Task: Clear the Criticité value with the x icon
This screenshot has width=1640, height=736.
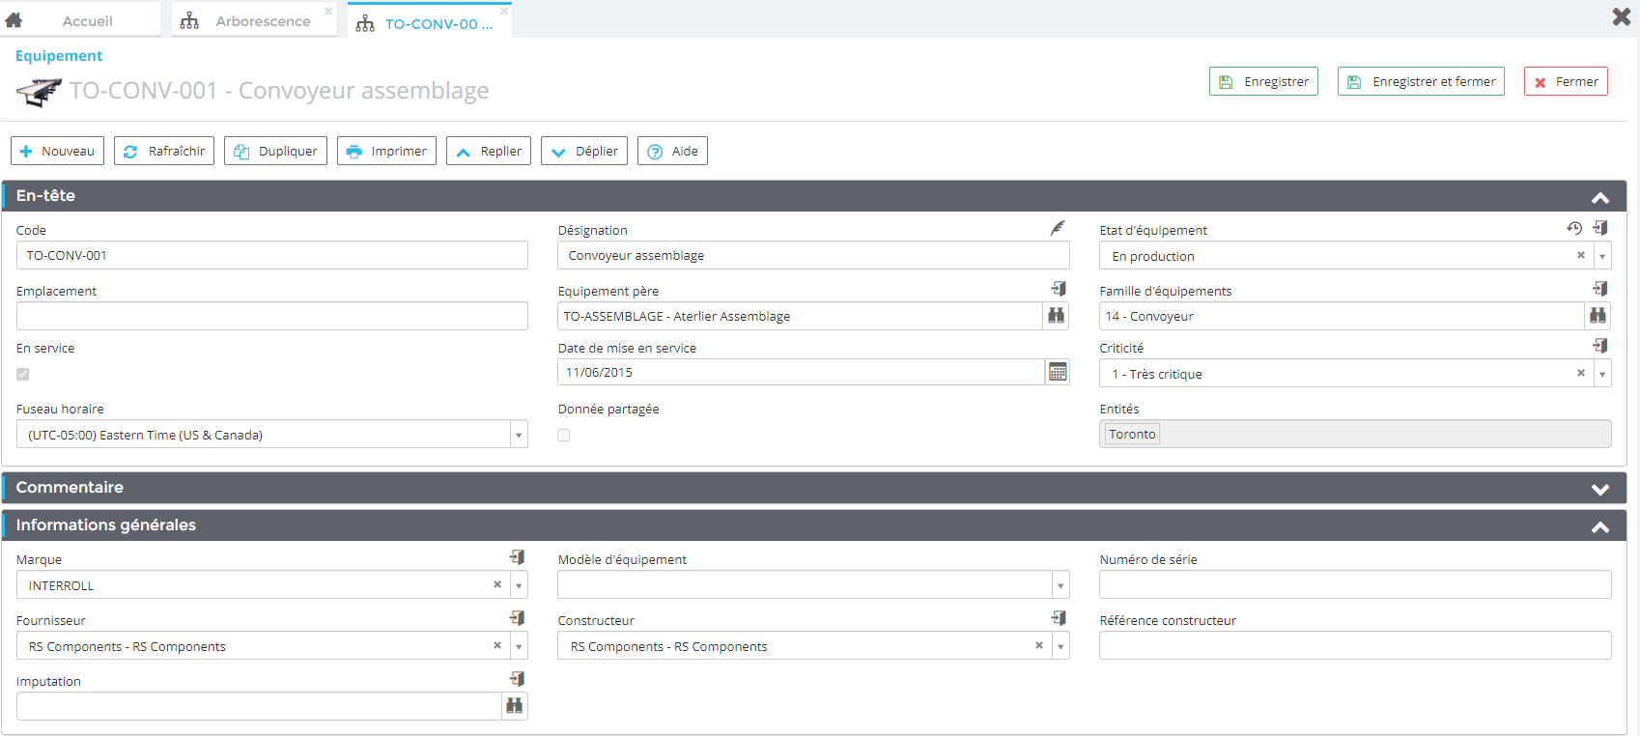Action: [1581, 374]
